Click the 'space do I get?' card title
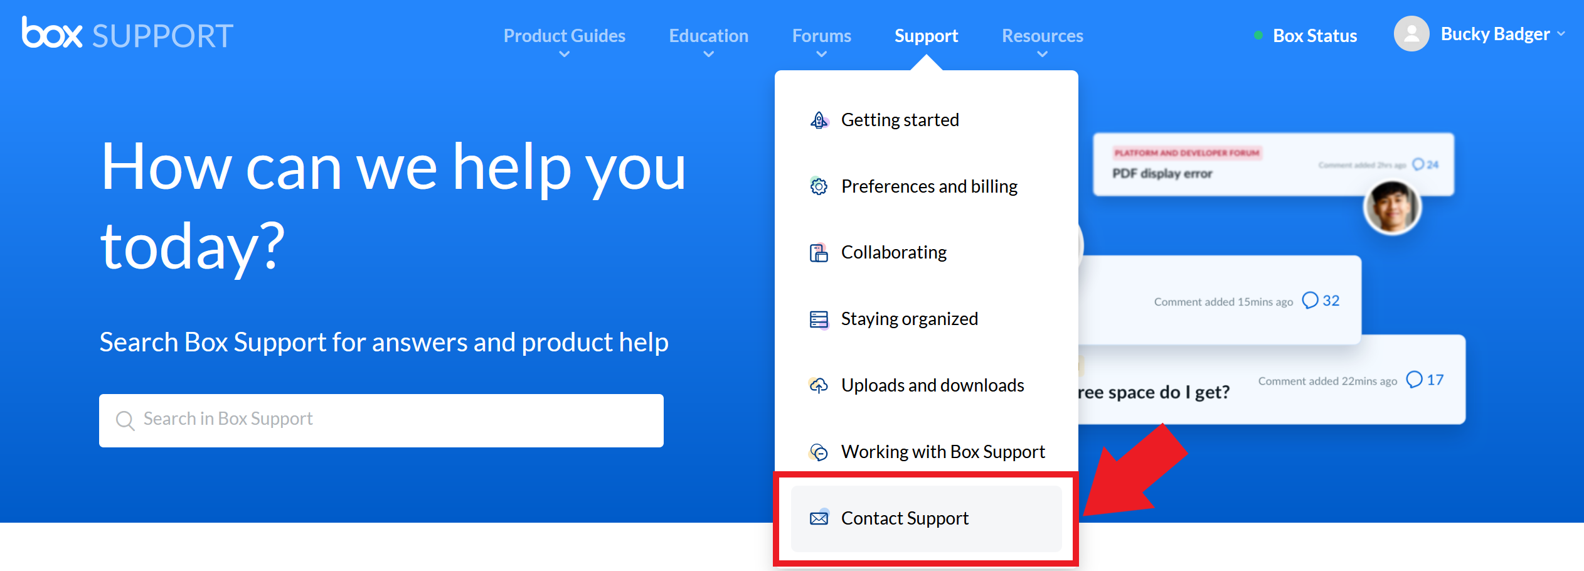 point(1154,392)
